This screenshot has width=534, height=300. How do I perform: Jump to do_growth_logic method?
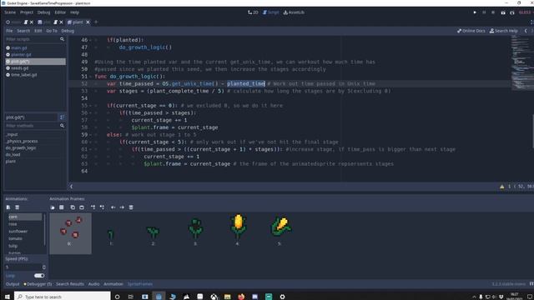point(20,148)
